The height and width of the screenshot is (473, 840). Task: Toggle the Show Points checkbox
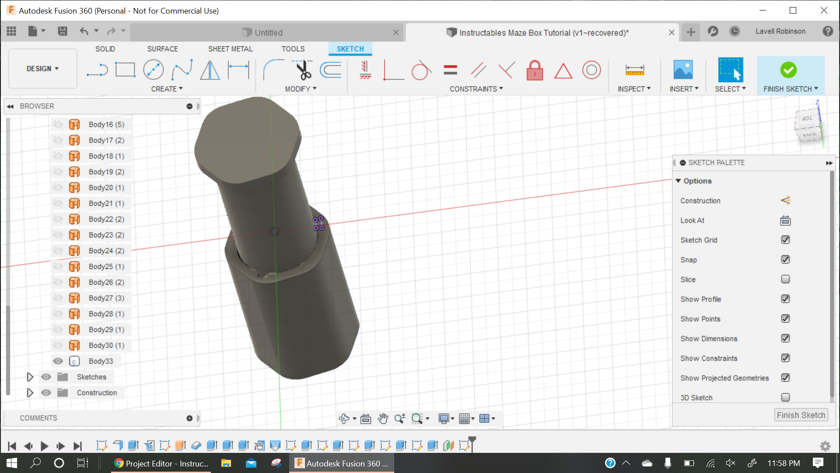tap(785, 318)
